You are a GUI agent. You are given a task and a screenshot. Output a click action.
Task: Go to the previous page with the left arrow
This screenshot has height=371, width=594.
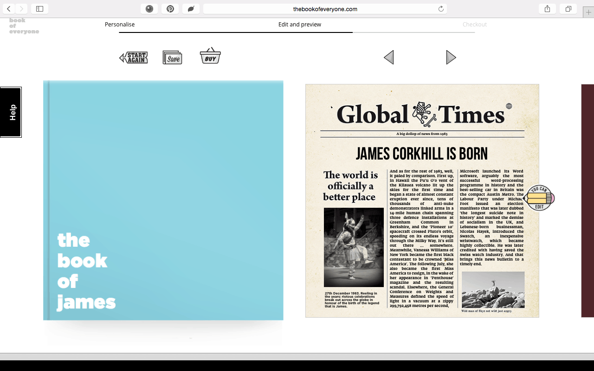[x=389, y=58]
